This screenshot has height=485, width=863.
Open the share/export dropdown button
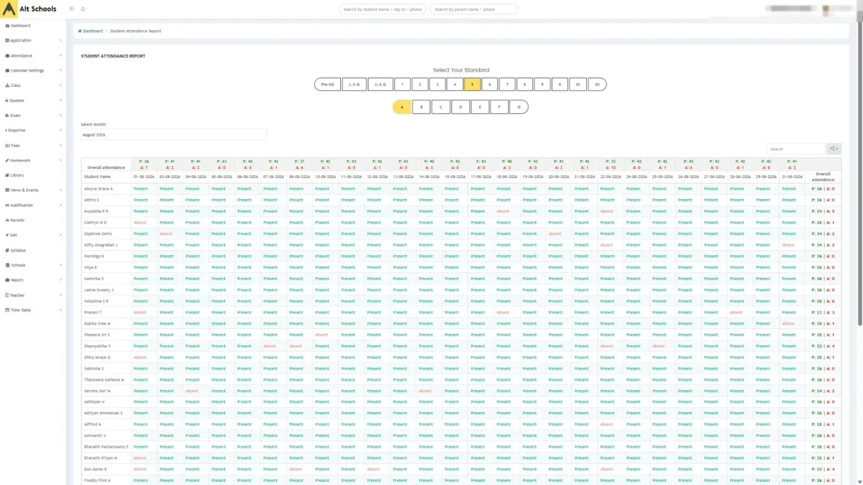[833, 149]
